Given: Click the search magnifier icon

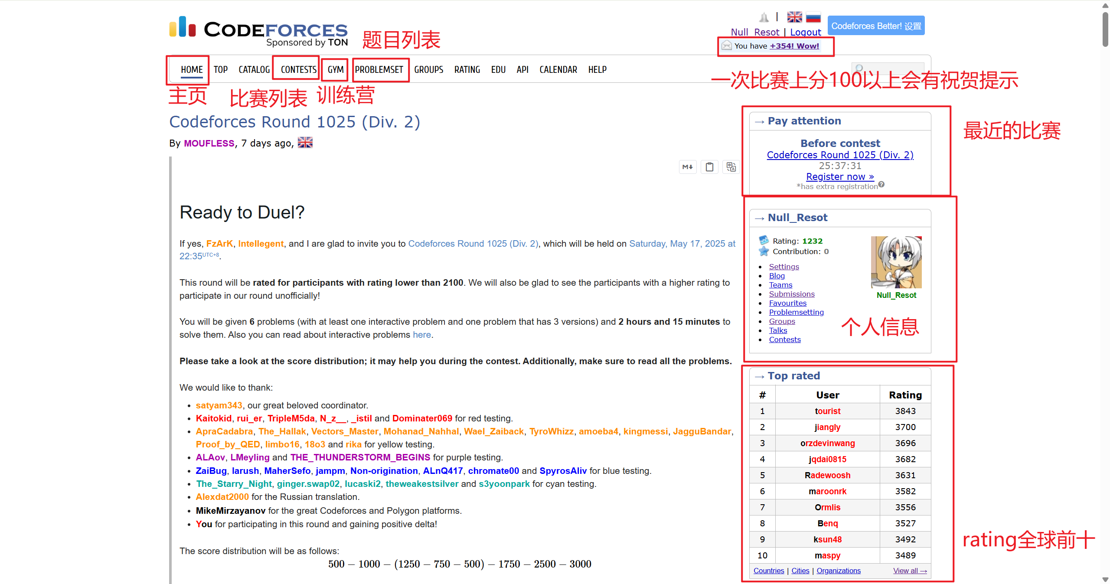Looking at the screenshot, I should click(x=859, y=69).
